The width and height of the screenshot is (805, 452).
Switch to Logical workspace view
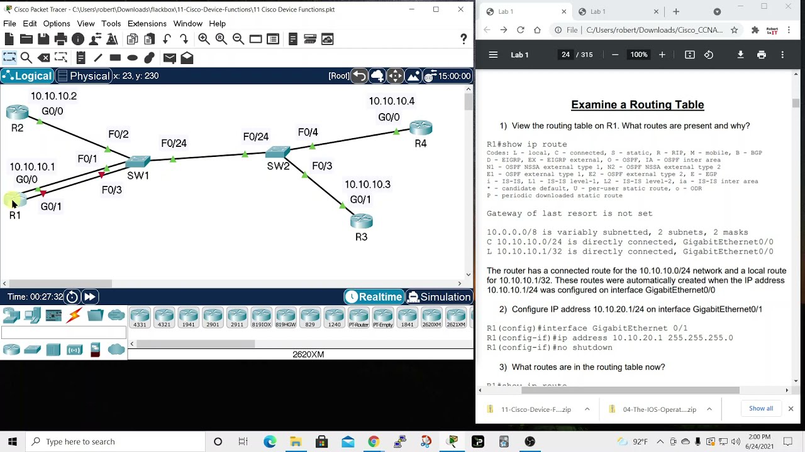click(x=26, y=76)
